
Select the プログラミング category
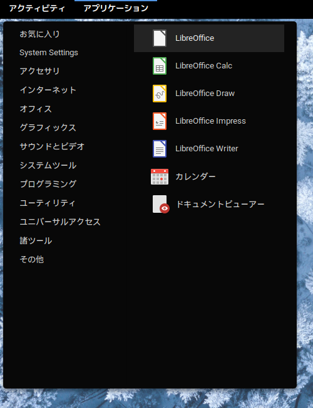[x=48, y=184]
